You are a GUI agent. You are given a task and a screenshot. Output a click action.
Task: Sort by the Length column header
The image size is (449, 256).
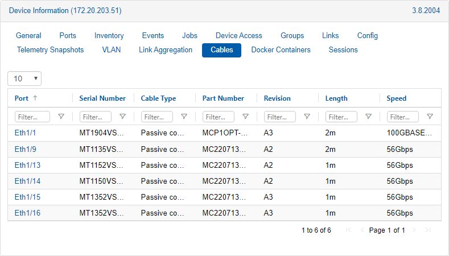pyautogui.click(x=336, y=98)
